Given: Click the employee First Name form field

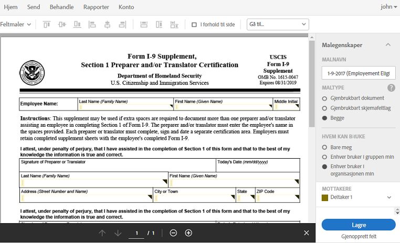Looking at the screenshot, I should tap(223, 107).
